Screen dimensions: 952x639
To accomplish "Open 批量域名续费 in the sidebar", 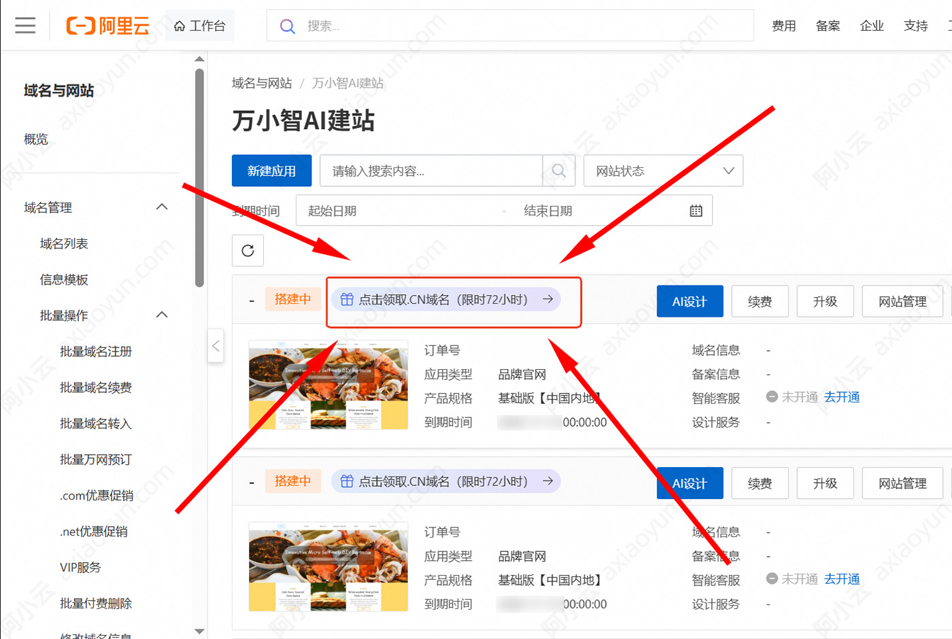I will click(96, 387).
